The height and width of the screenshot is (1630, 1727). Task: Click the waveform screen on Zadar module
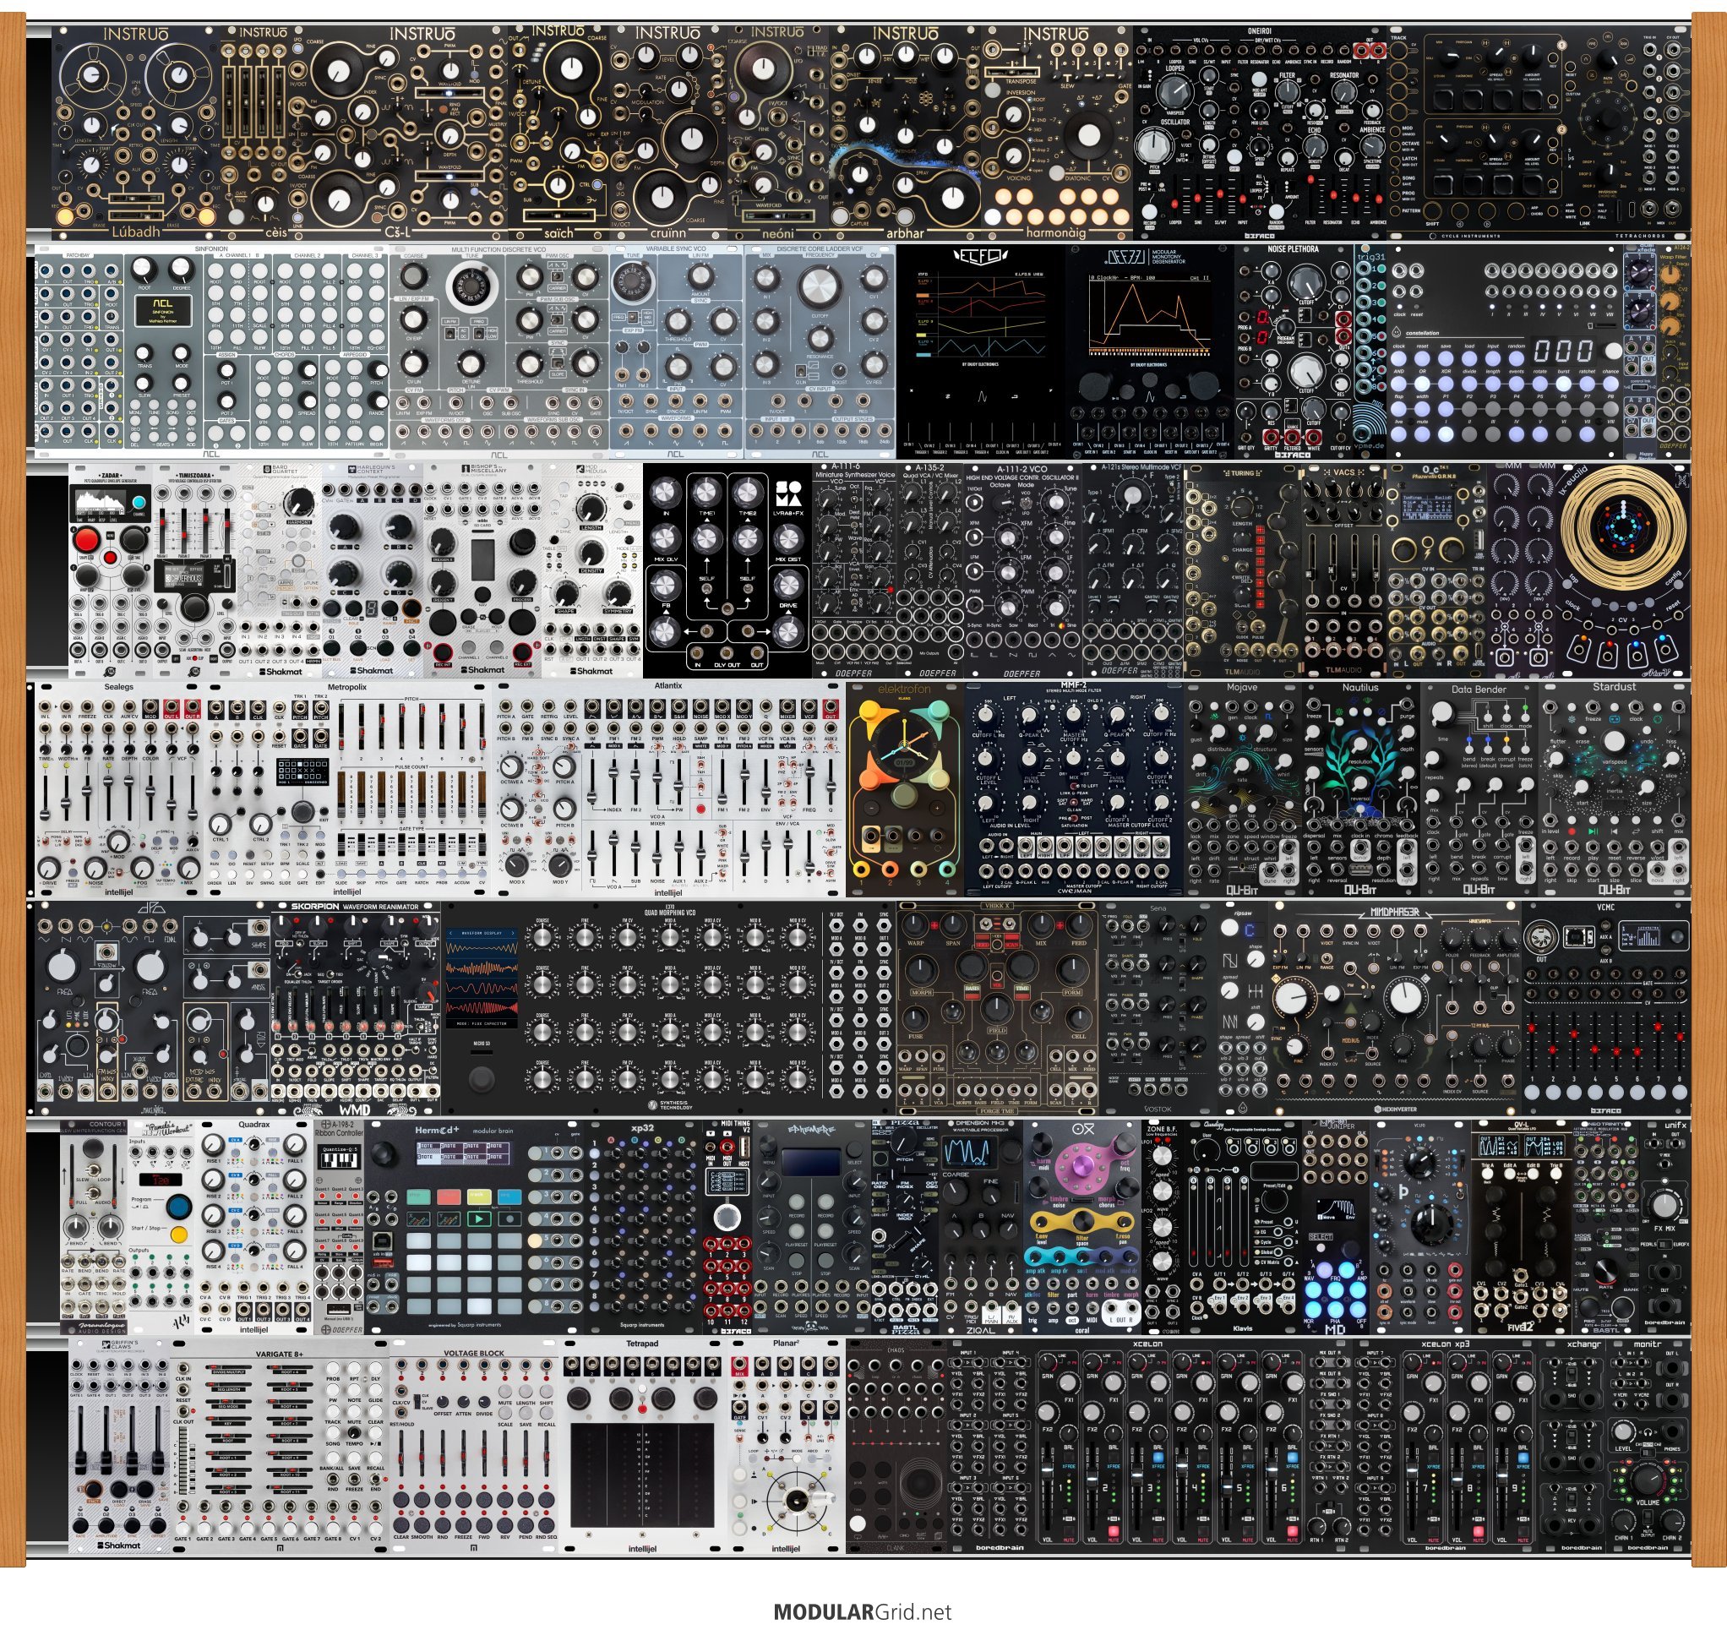(x=101, y=504)
